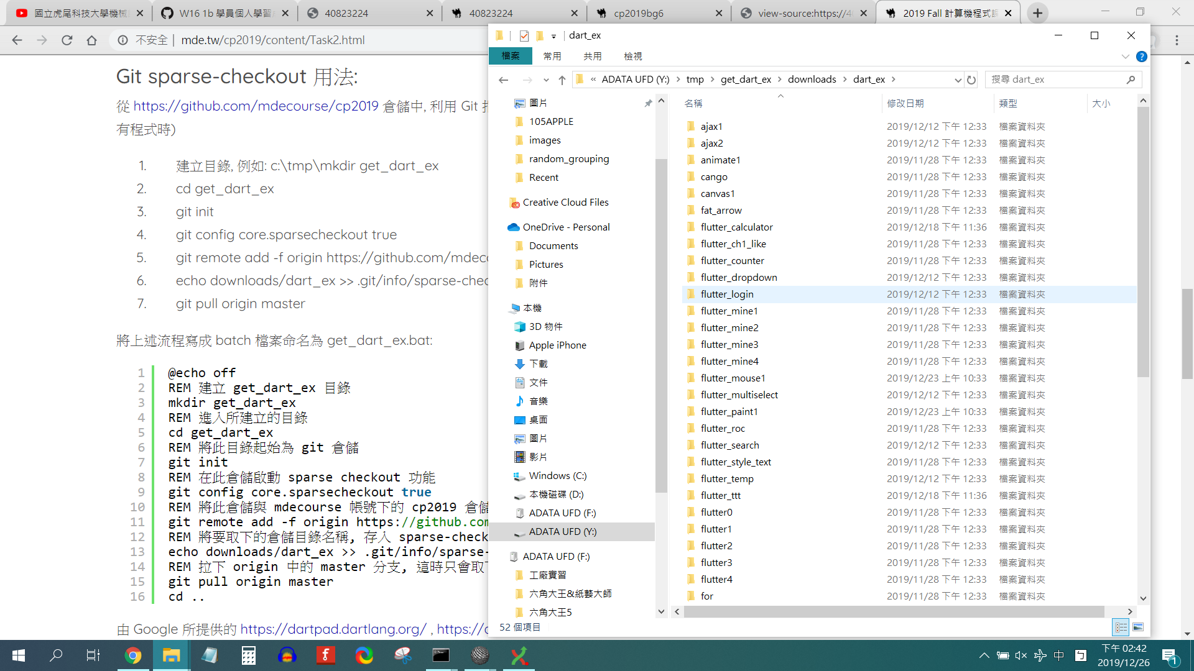Screen dimensions: 1194x671
Task: Click the Explorer up-one-level arrow
Action: tap(562, 80)
